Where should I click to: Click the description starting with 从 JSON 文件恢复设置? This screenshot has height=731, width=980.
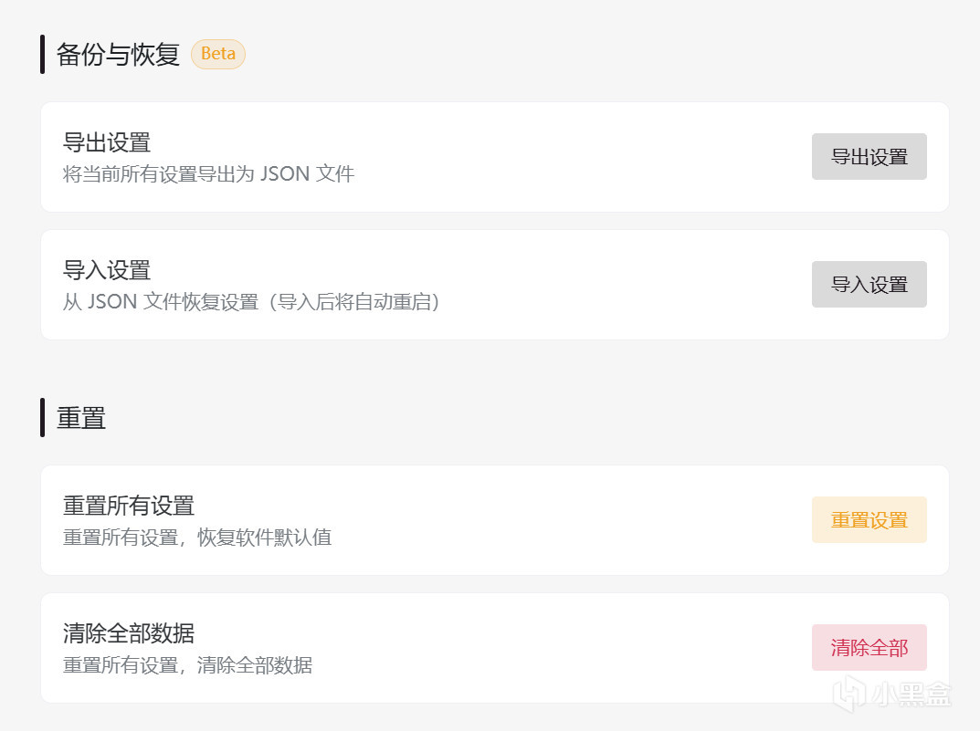click(x=251, y=301)
